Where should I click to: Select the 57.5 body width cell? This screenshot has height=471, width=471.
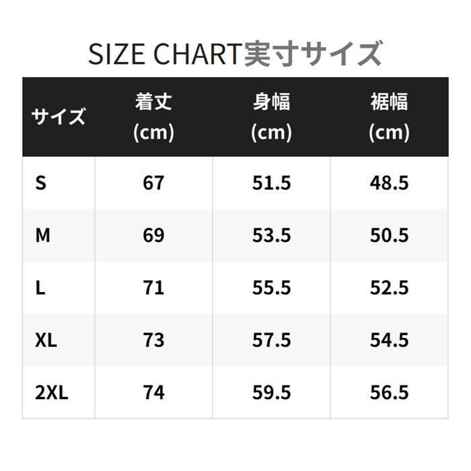pos(271,340)
